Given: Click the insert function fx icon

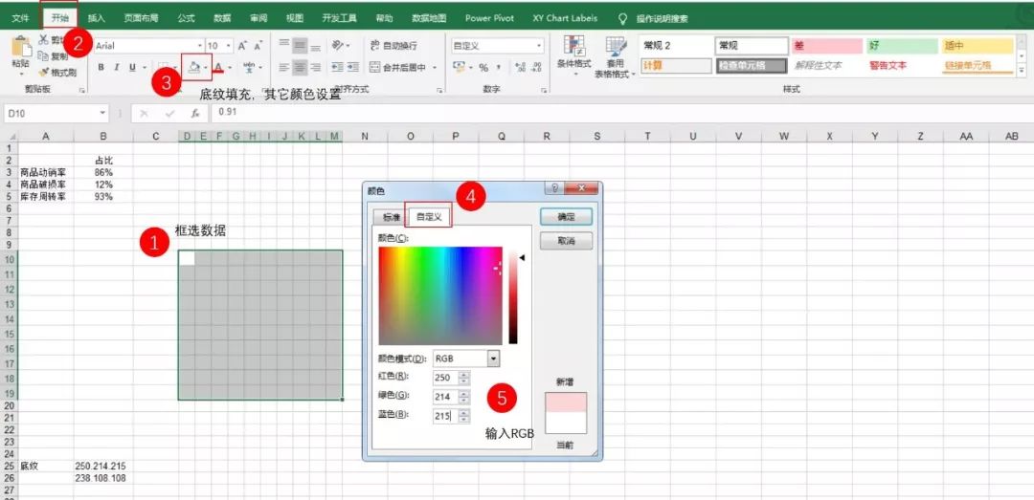Looking at the screenshot, I should [x=194, y=113].
